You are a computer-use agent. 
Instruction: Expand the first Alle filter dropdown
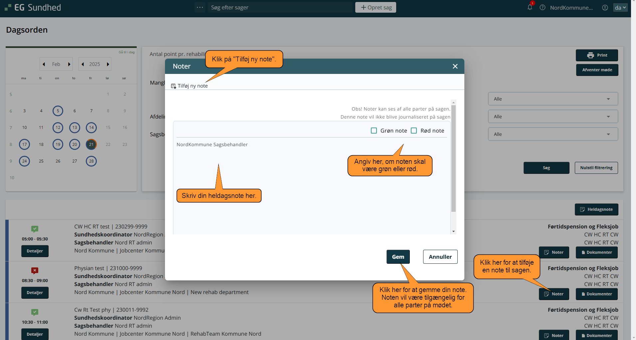coord(553,99)
